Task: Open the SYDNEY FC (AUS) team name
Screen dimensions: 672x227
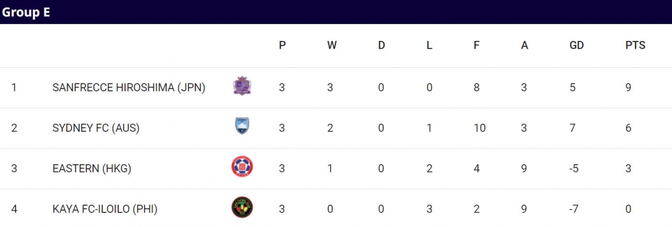Action: tap(96, 128)
